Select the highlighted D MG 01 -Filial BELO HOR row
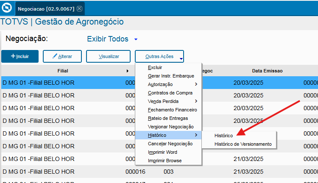 click(159, 83)
